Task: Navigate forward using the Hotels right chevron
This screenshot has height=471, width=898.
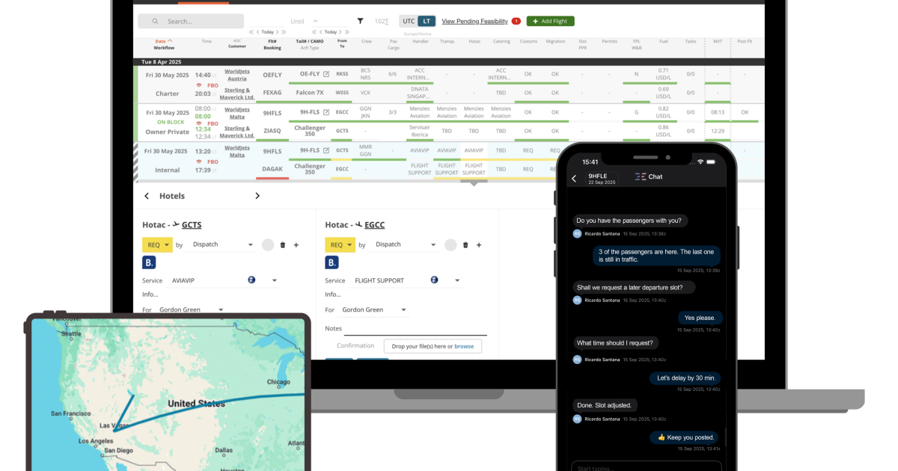Action: 257,195
